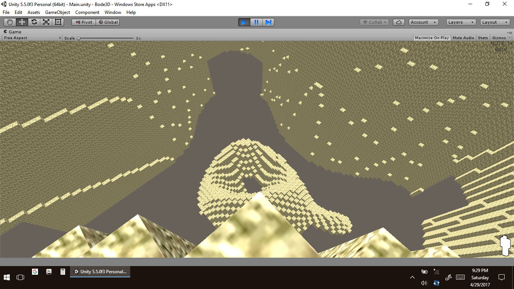Image resolution: width=514 pixels, height=289 pixels.
Task: Select the Rect transform tool
Action: click(58, 22)
